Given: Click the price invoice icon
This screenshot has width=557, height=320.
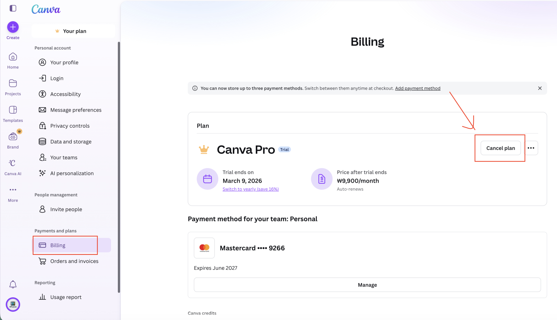Looking at the screenshot, I should click(322, 179).
